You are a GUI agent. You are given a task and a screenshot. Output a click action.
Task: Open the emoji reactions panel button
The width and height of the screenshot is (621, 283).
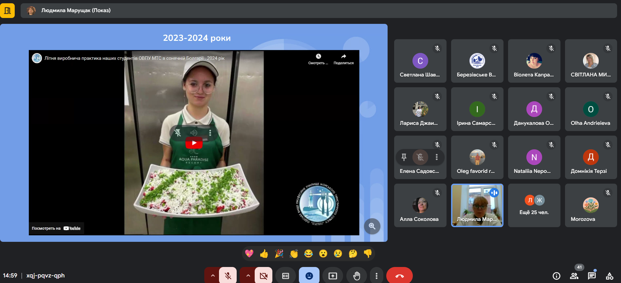tap(309, 276)
